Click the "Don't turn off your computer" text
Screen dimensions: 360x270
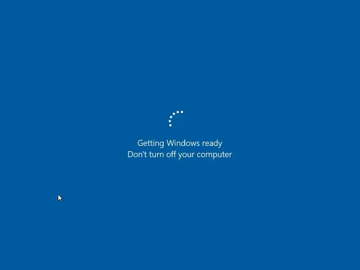pyautogui.click(x=180, y=155)
